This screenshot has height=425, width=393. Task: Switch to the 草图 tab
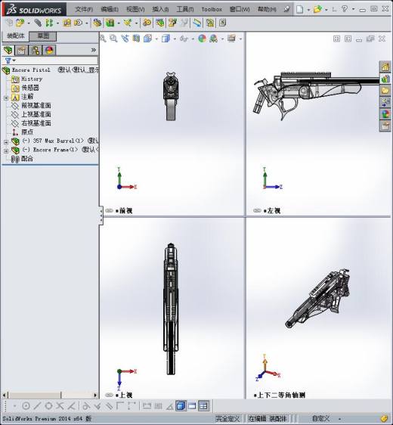43,36
